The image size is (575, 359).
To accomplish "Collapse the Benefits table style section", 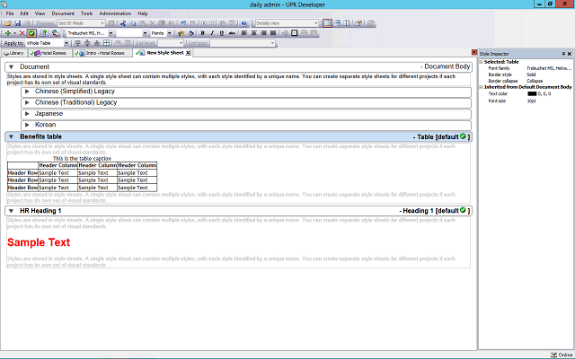I will 10,136.
